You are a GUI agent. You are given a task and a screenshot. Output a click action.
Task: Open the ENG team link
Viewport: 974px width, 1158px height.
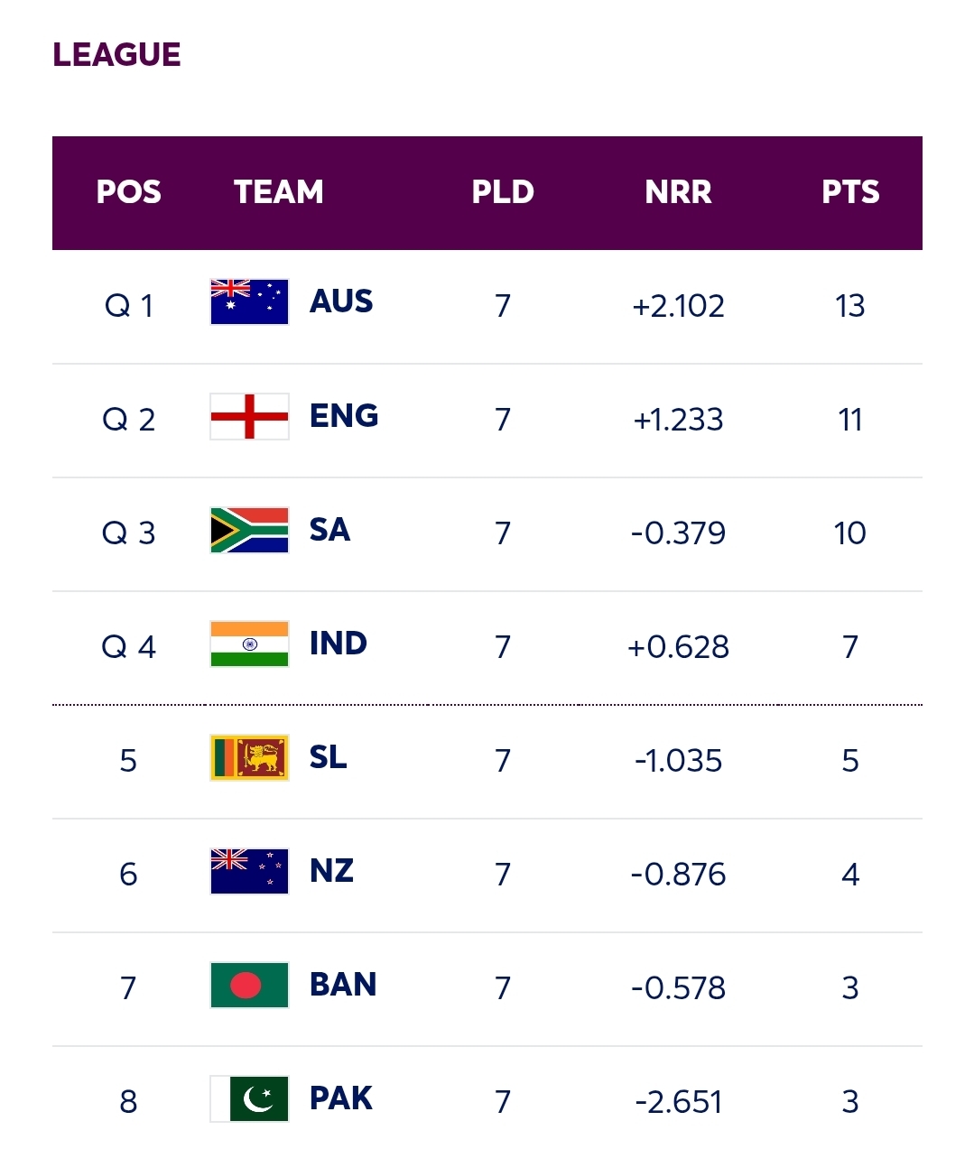[x=344, y=415]
